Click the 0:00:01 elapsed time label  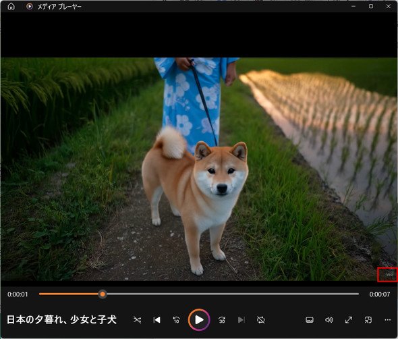[x=18, y=294]
